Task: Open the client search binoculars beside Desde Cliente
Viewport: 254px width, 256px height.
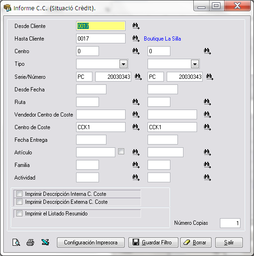Action: tap(136, 26)
